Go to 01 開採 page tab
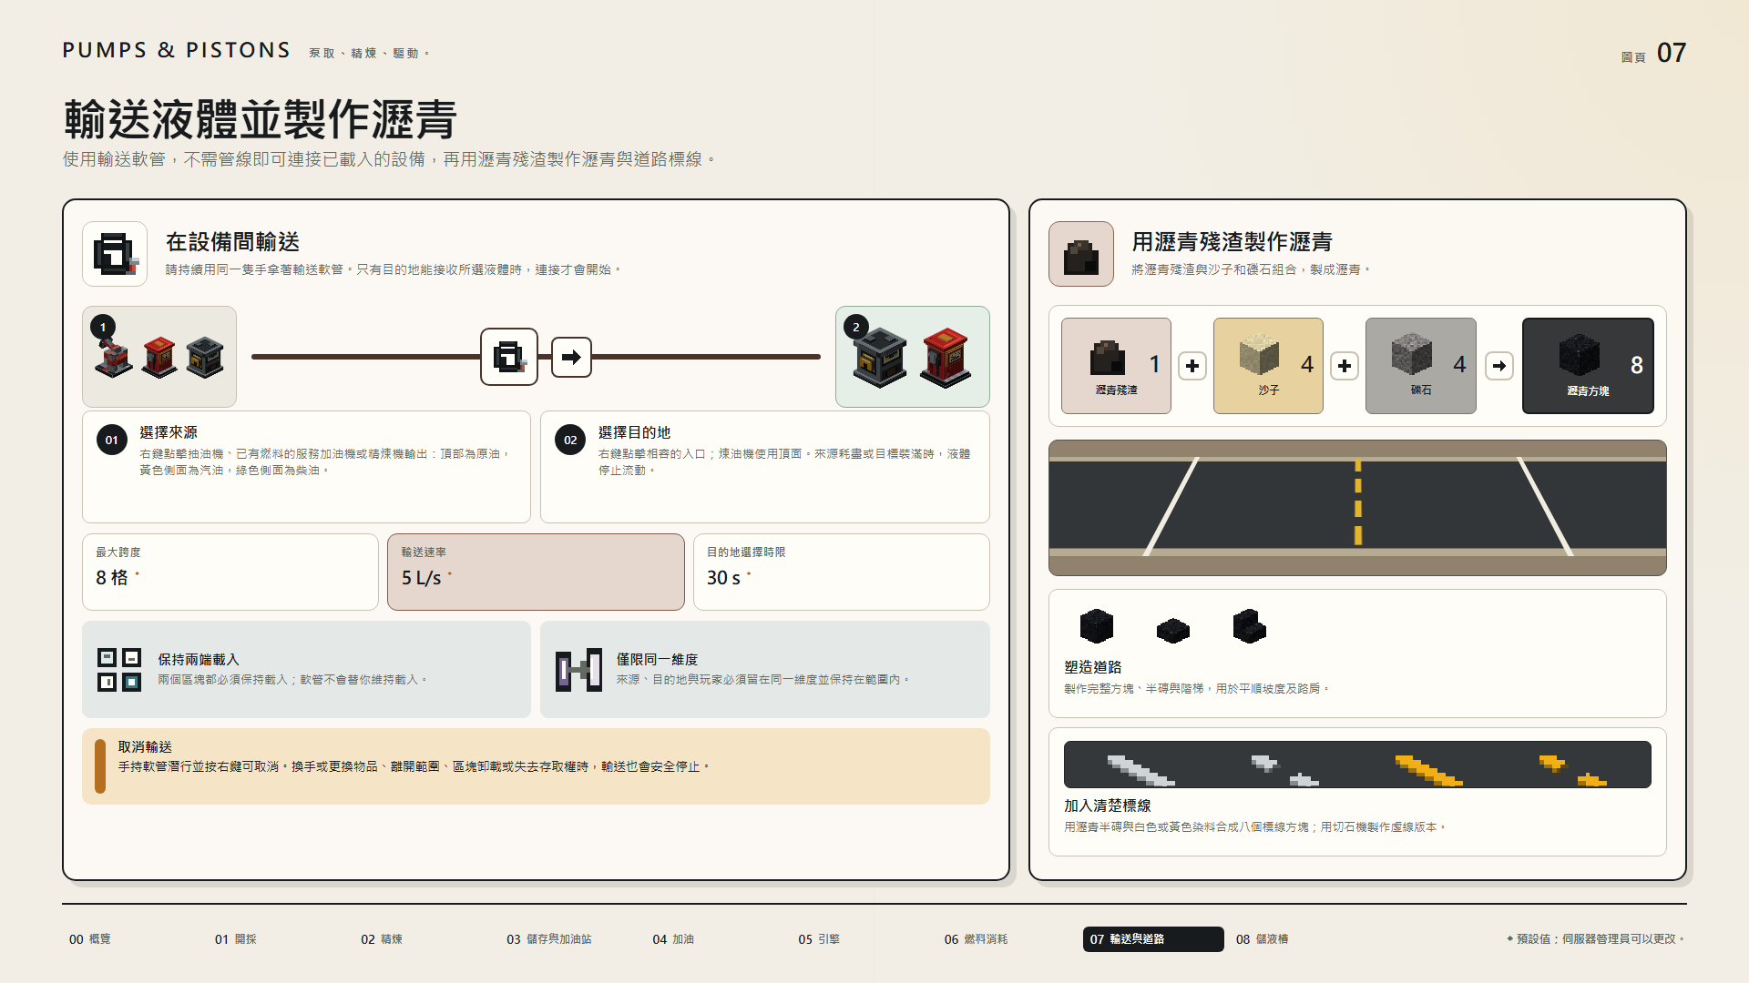This screenshot has width=1749, height=983. [236, 939]
